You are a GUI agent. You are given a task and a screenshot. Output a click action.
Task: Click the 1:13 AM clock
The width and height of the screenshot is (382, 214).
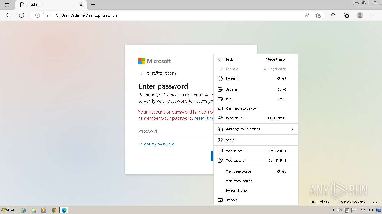coord(367,210)
